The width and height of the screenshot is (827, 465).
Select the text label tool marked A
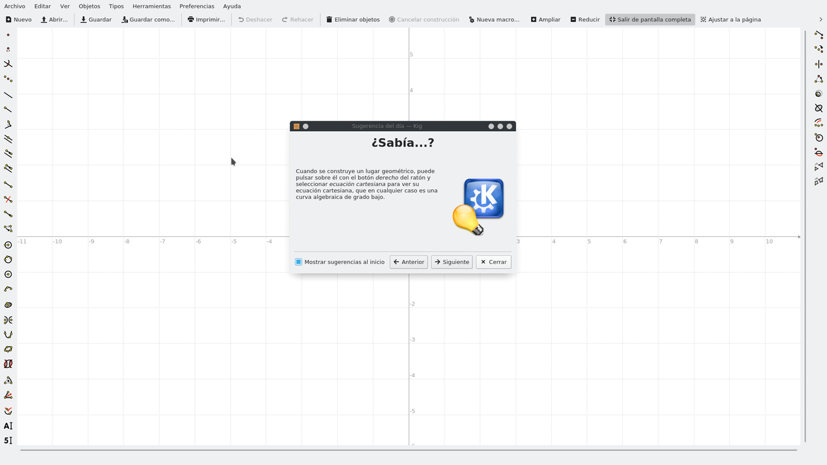coord(8,426)
